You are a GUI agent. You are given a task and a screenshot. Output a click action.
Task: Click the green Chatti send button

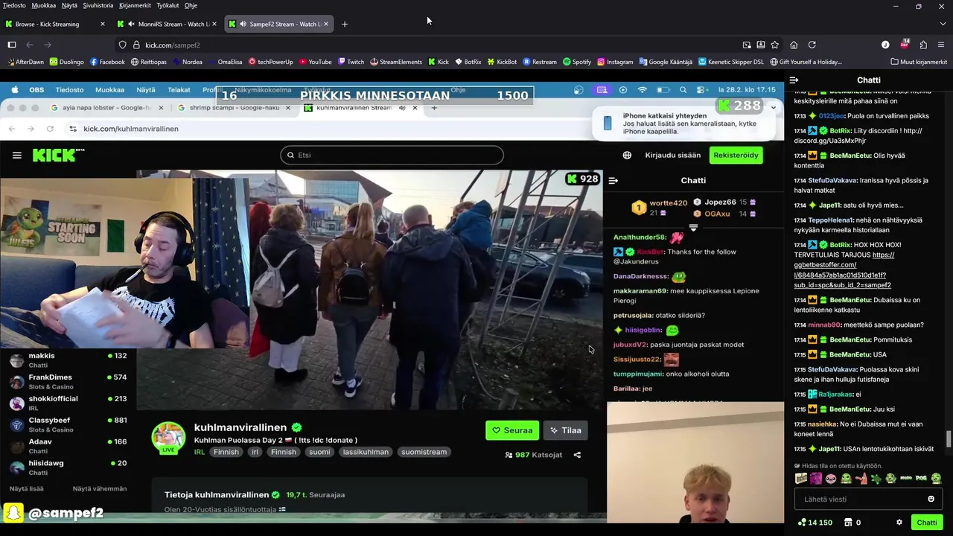click(x=927, y=523)
